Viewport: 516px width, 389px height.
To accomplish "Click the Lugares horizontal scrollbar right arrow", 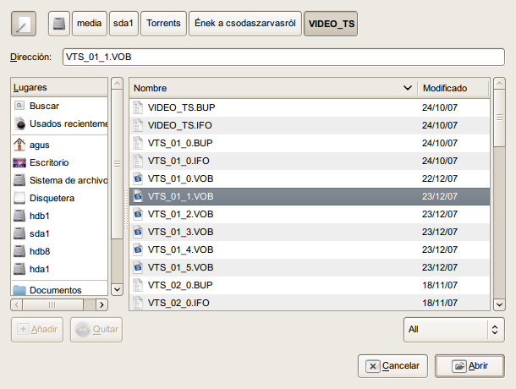I will (x=102, y=304).
